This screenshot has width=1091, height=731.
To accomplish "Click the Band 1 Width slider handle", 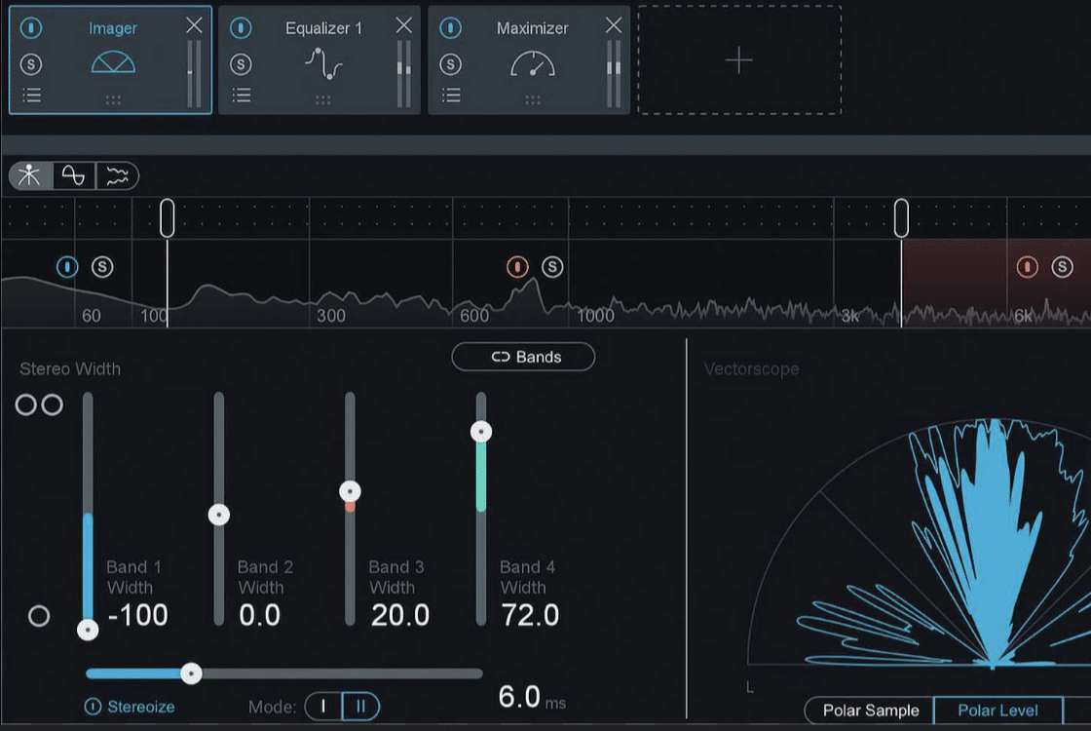I will [x=88, y=630].
